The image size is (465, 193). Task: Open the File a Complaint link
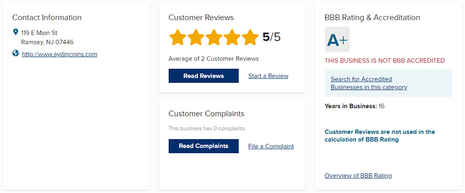coord(271,146)
